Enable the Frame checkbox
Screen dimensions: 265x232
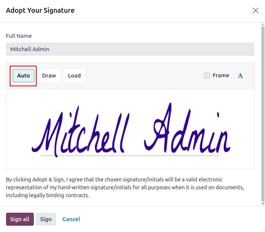pos(207,76)
